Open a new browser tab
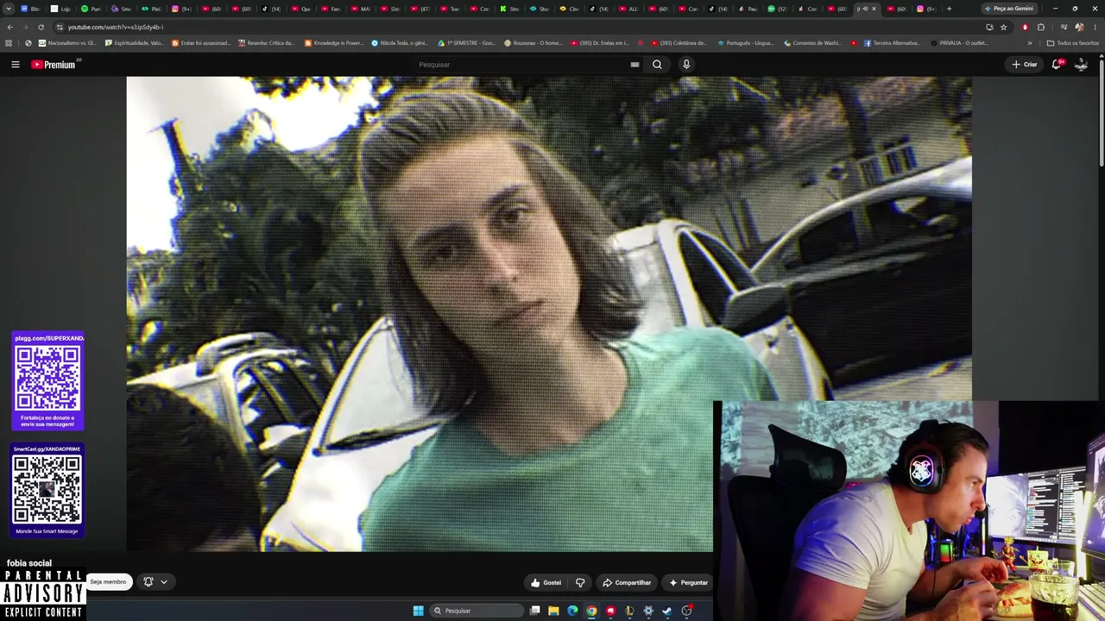1105x621 pixels. pos(949,9)
